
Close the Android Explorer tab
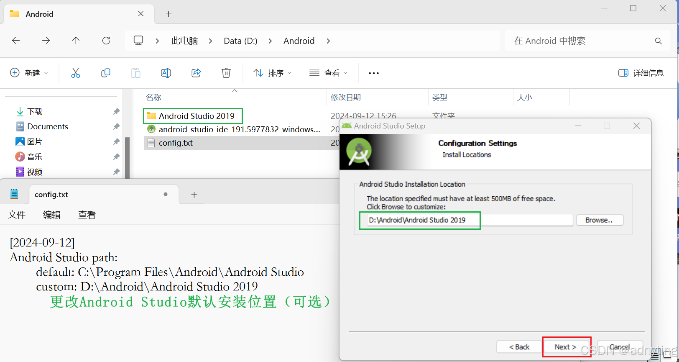(141, 14)
